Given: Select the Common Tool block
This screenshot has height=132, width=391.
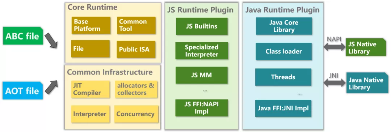Looking at the screenshot, I should (136, 25).
